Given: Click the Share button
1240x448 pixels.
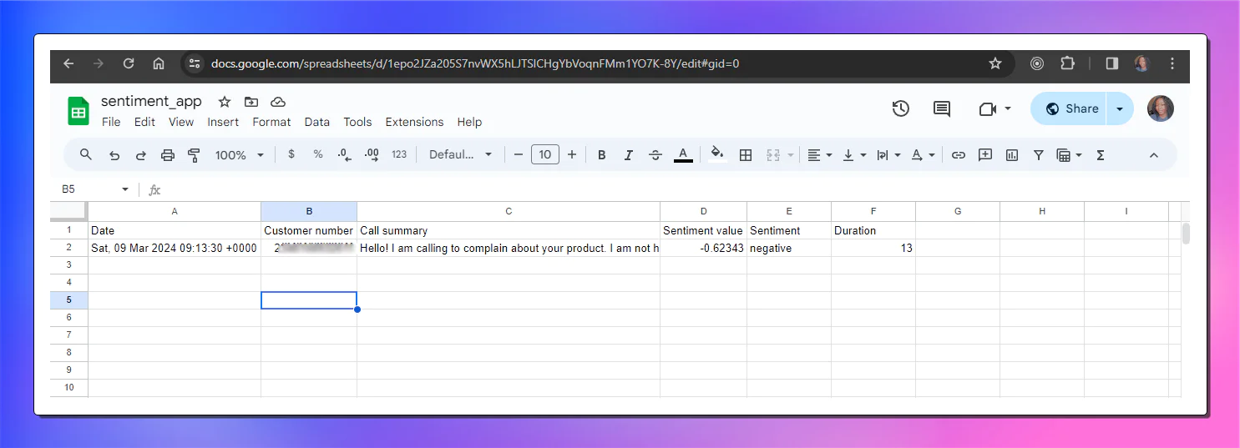Looking at the screenshot, I should (x=1069, y=108).
